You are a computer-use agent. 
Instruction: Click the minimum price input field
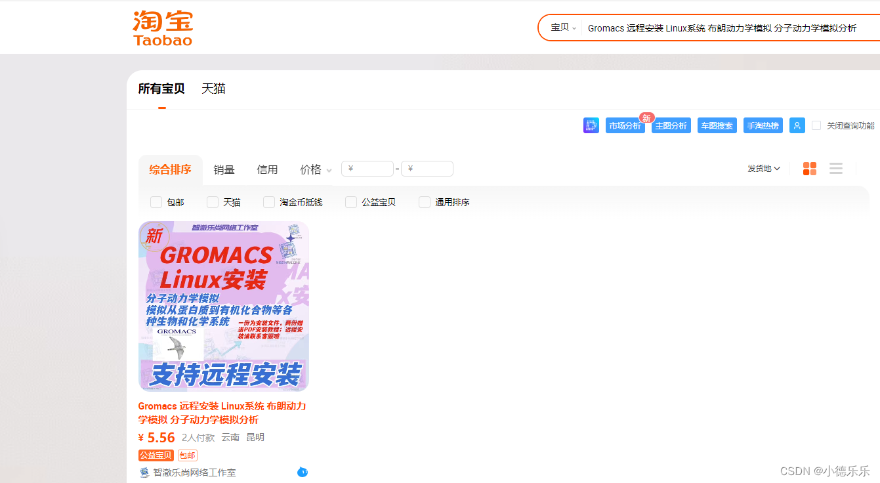click(x=367, y=168)
